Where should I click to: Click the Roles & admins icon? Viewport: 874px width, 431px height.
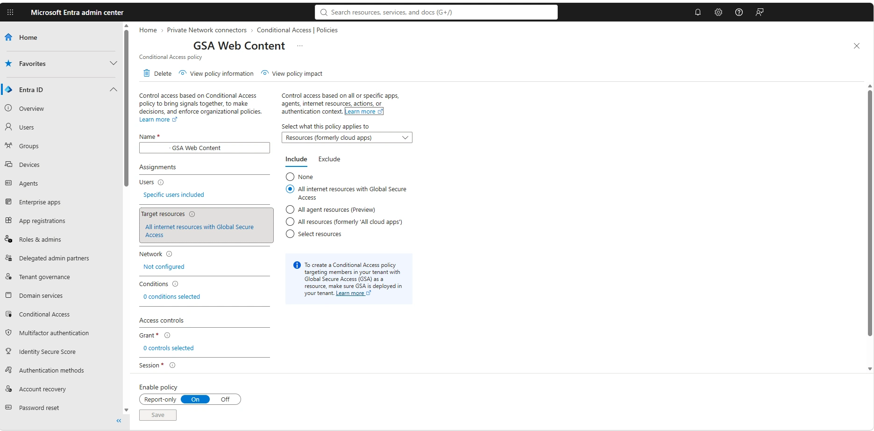pos(8,239)
